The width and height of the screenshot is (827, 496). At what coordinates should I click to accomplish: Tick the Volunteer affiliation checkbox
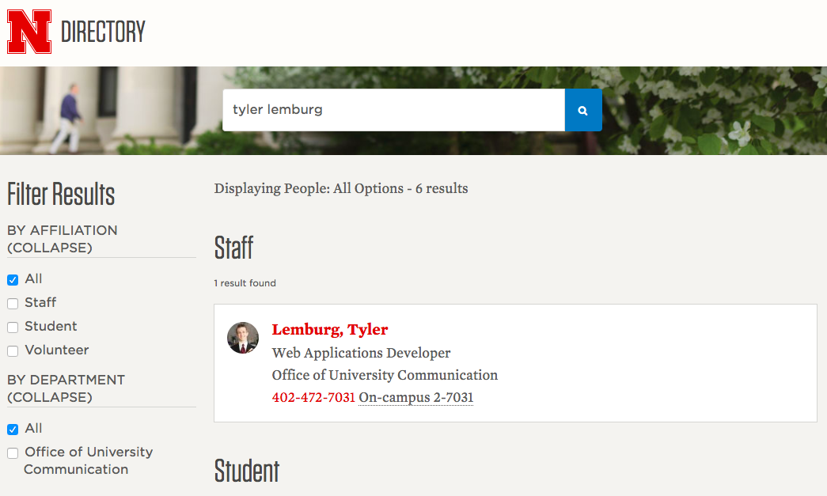13,350
